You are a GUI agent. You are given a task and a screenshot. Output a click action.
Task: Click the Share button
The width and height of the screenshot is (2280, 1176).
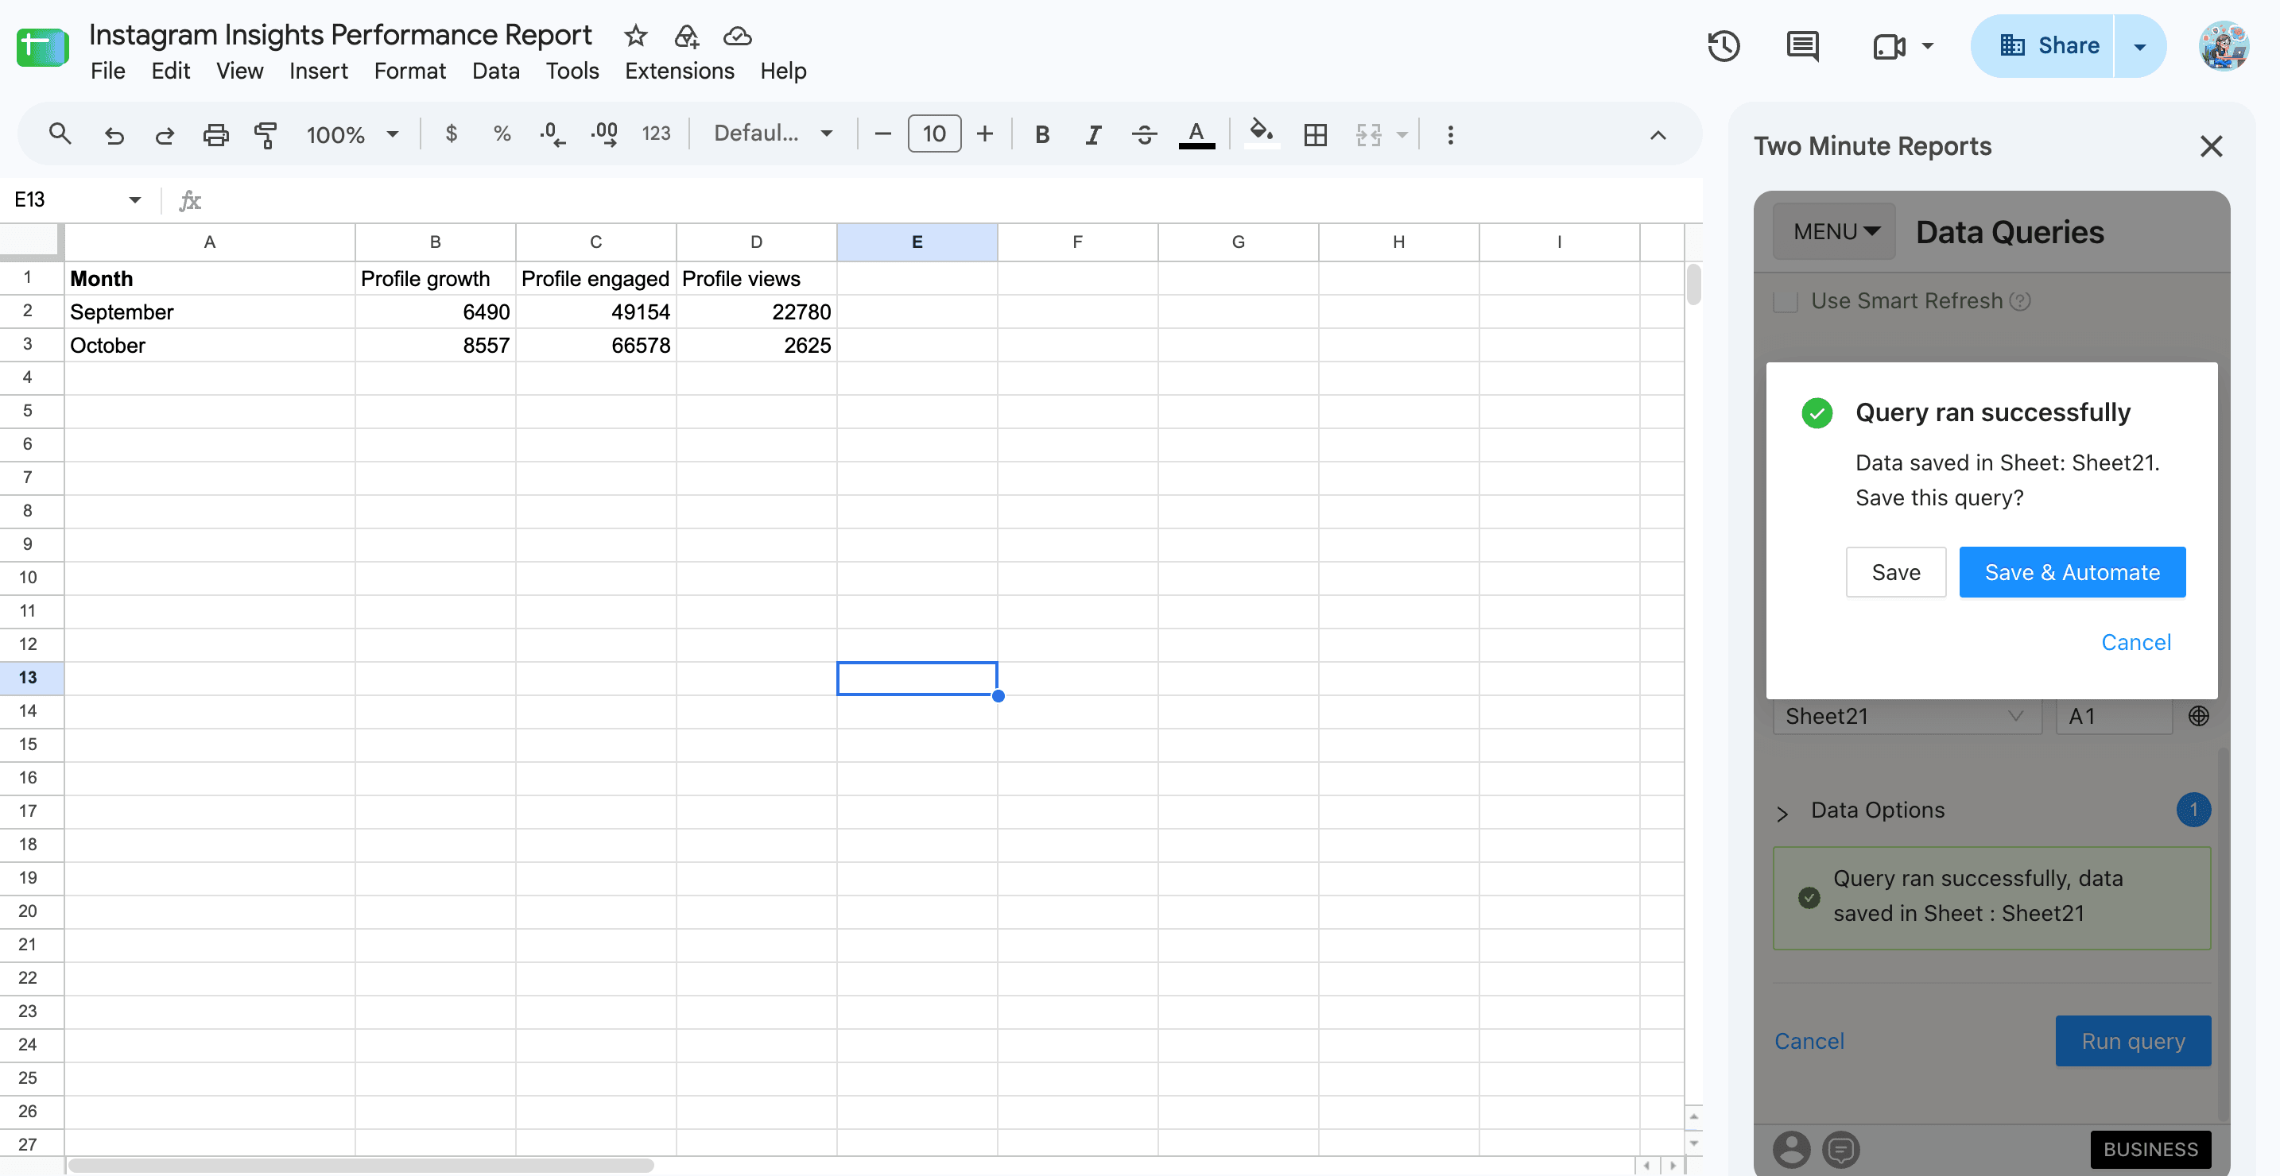click(2042, 46)
